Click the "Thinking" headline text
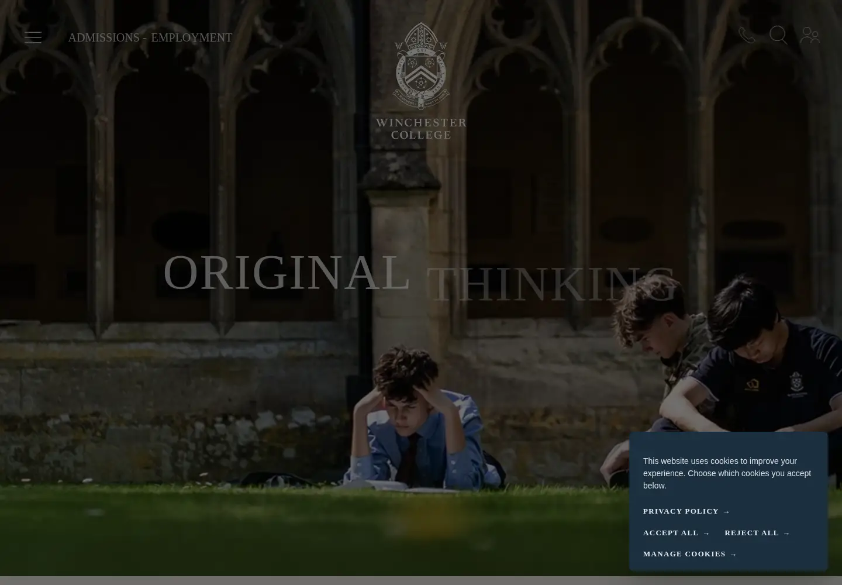 (x=551, y=284)
